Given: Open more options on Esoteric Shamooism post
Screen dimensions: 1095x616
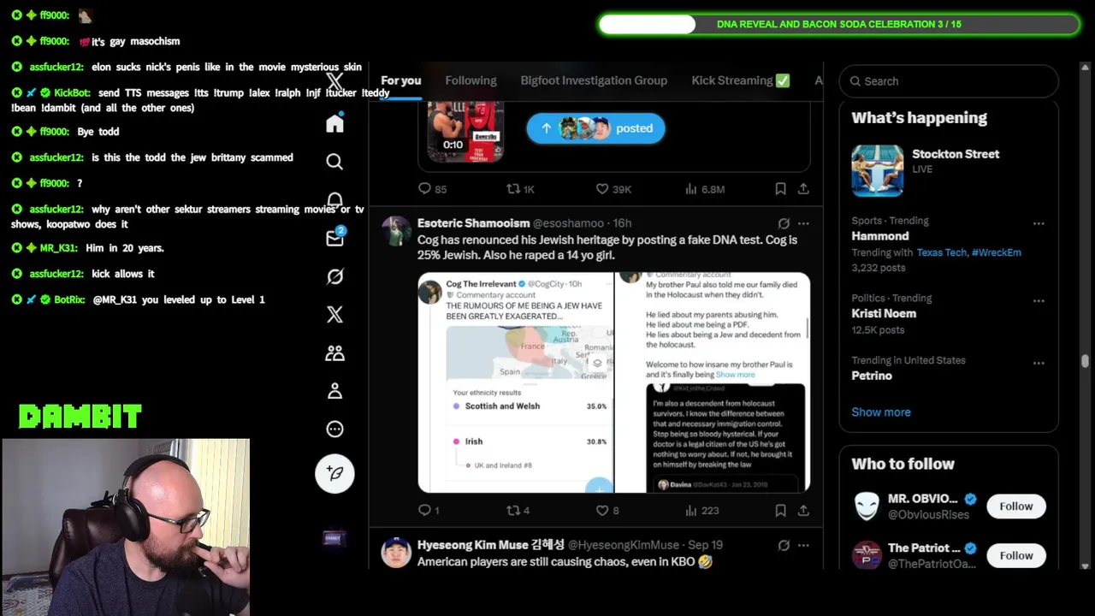Looking at the screenshot, I should tap(803, 223).
